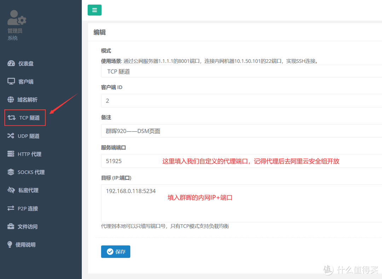Open the P2P 连接 connection icon
Viewport: 382px width, 279px height.
point(11,208)
